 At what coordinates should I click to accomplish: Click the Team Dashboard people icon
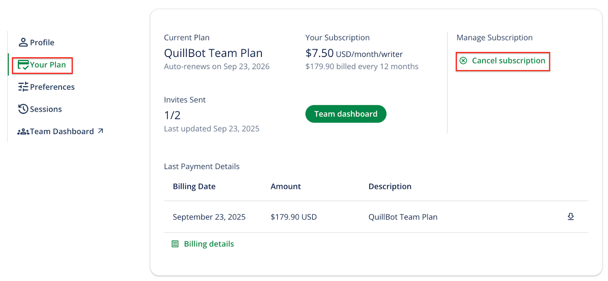tap(23, 131)
